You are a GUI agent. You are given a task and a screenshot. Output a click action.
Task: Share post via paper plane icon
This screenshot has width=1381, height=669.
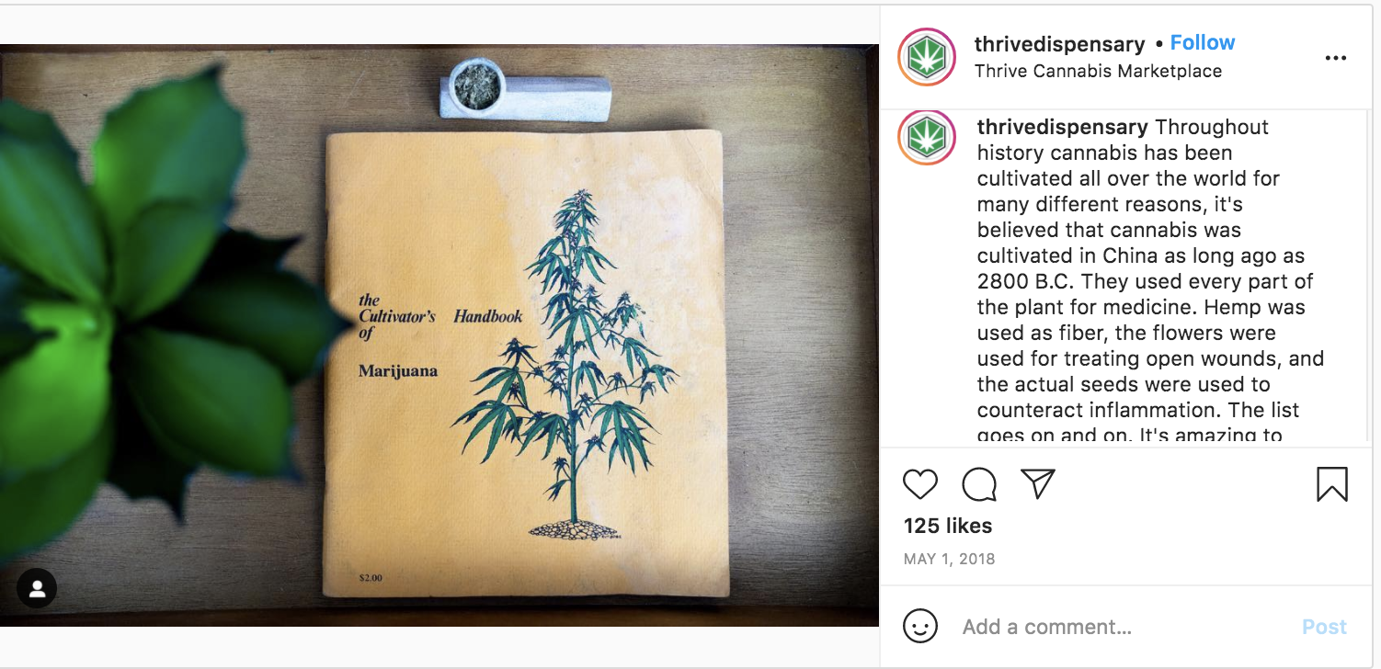pyautogui.click(x=1038, y=483)
